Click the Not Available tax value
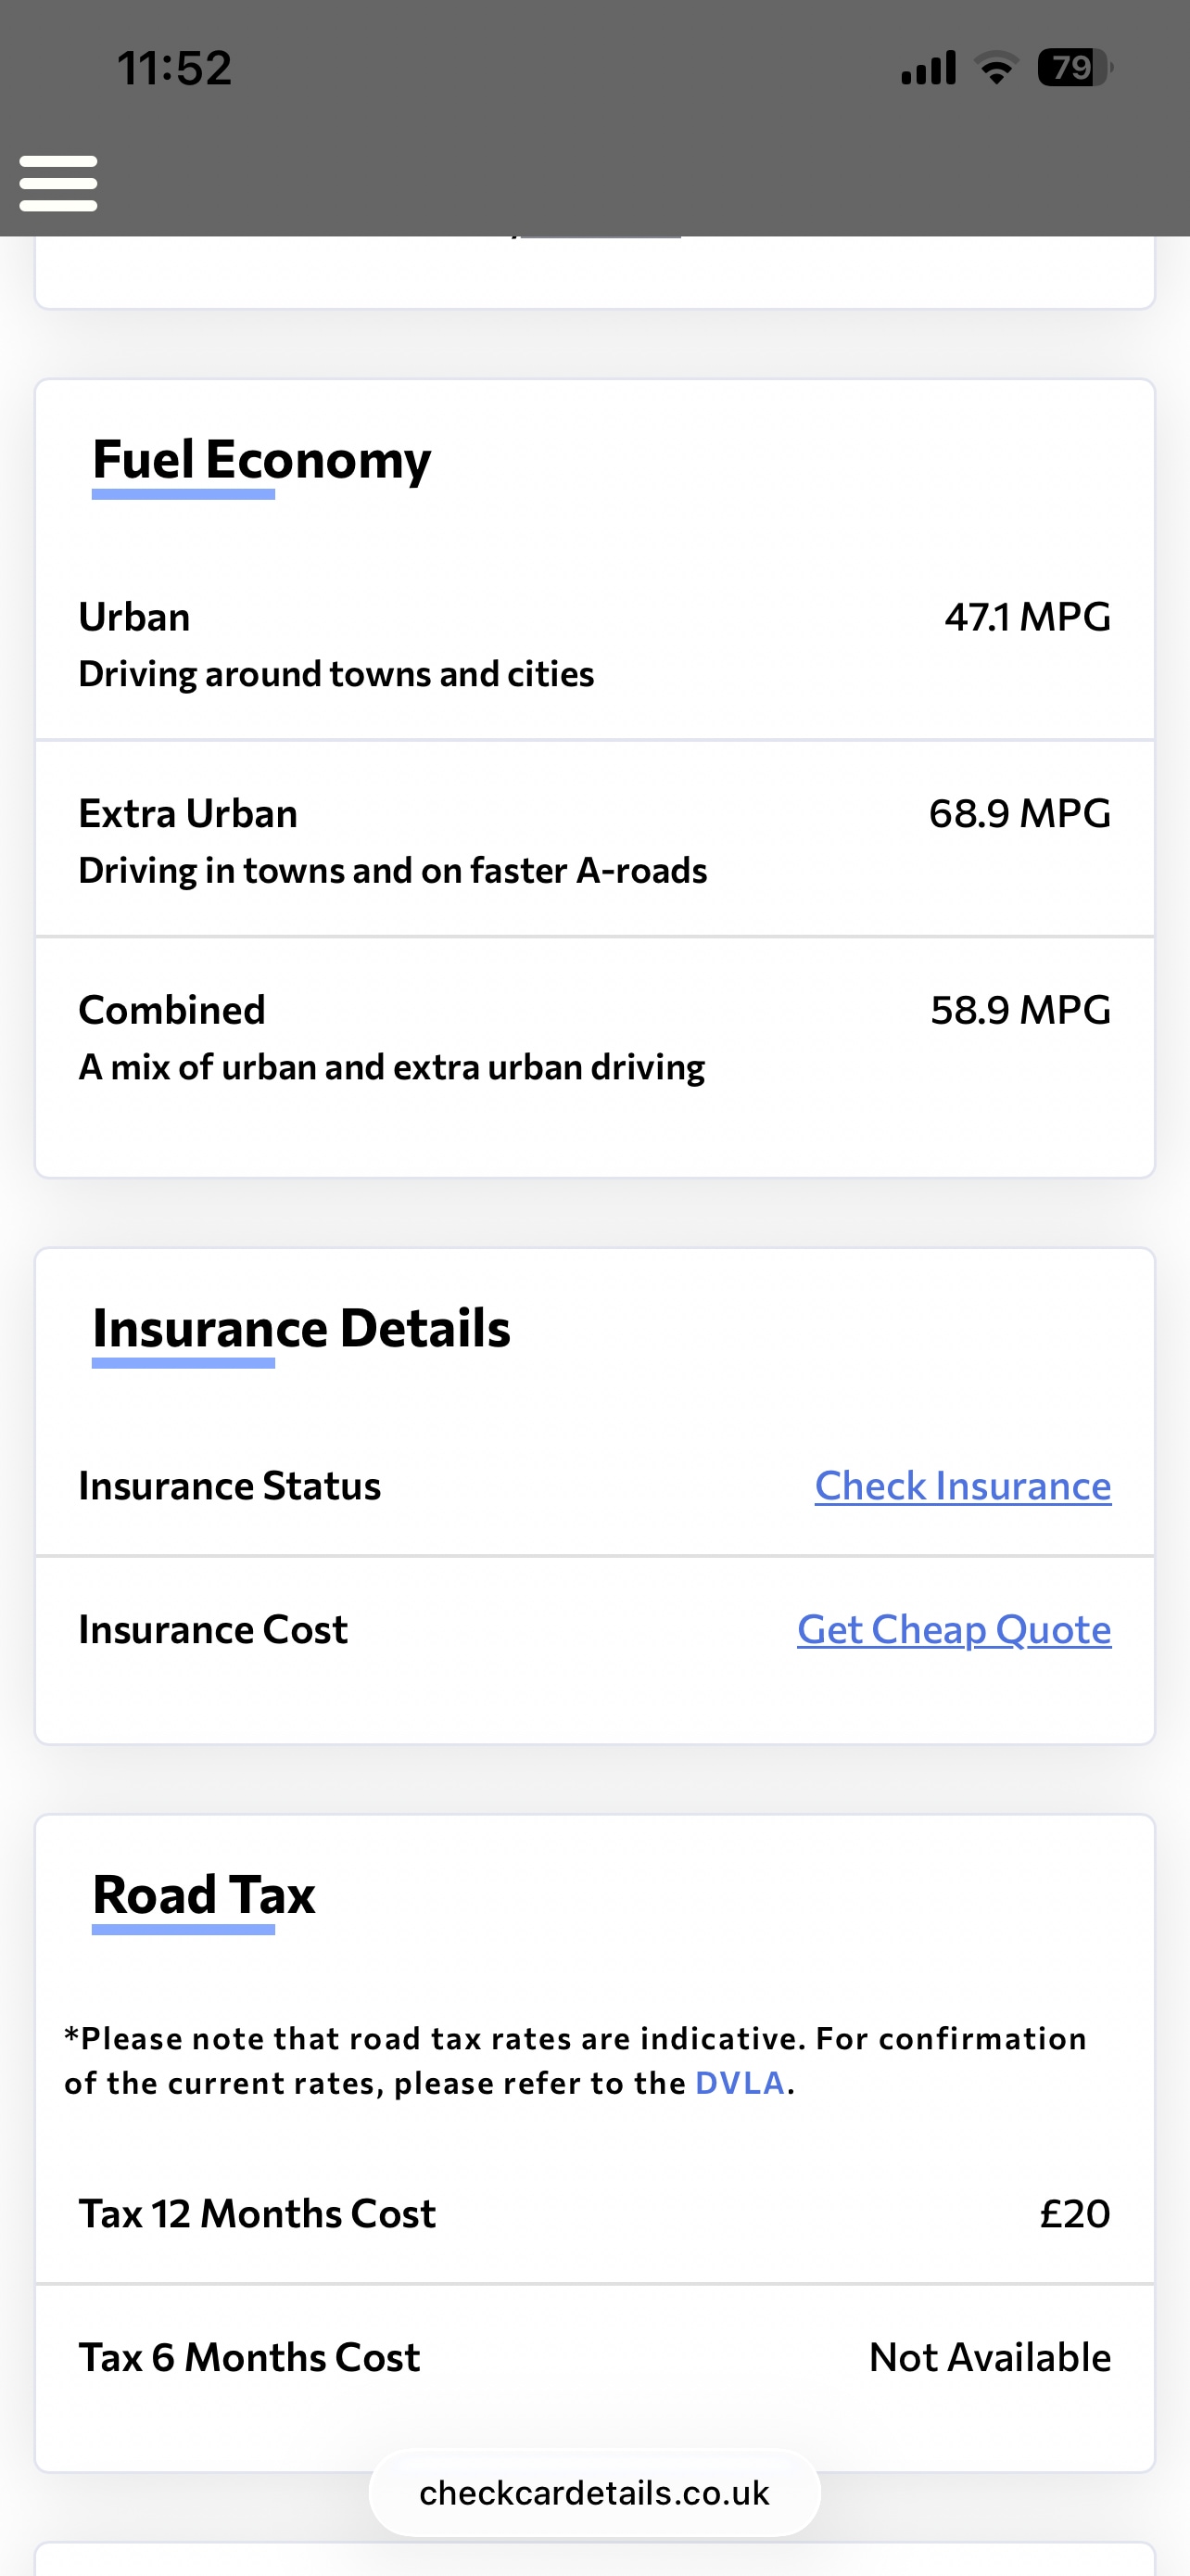The width and height of the screenshot is (1190, 2576). (x=989, y=2358)
